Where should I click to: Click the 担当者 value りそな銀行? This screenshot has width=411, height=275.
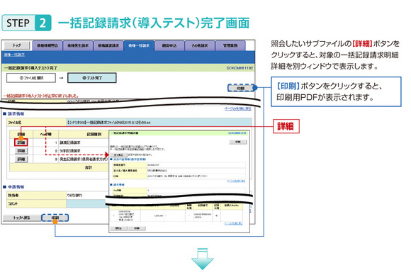(74, 196)
